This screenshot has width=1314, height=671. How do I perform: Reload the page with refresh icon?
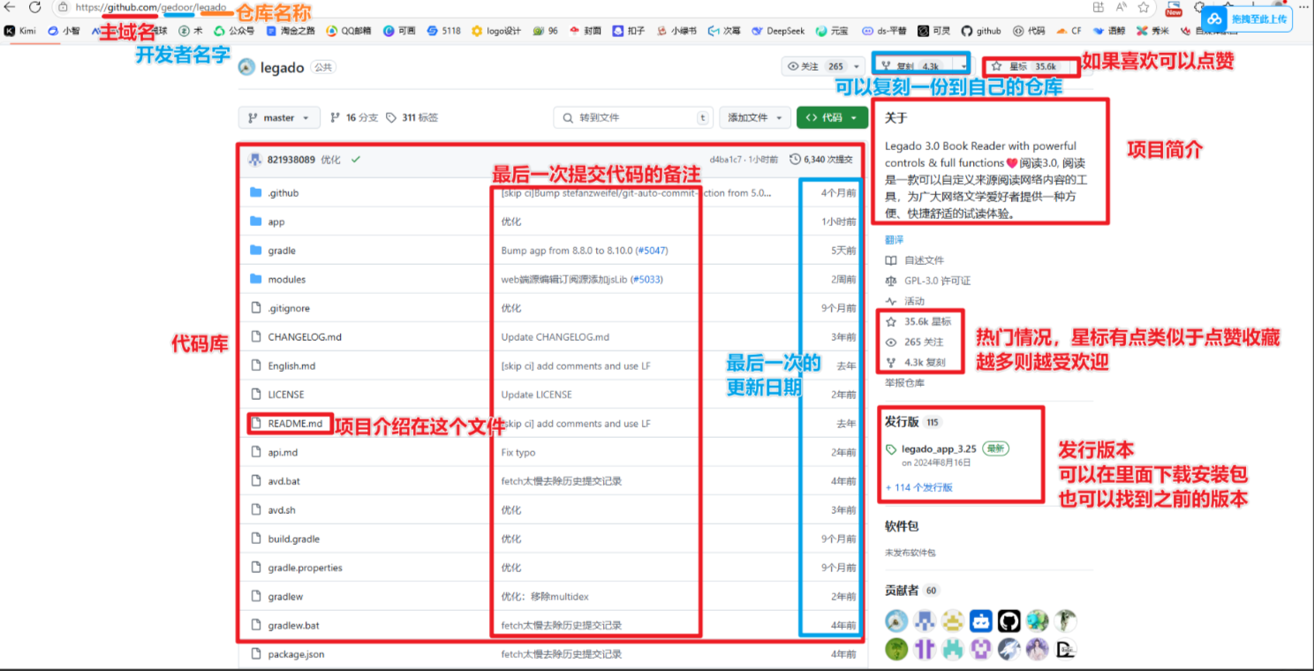click(x=33, y=8)
